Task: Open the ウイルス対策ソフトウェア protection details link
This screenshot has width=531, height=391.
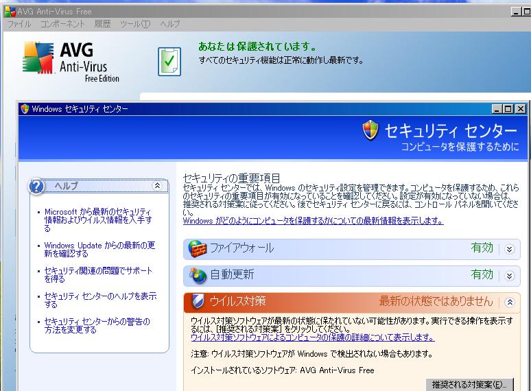Action: tap(313, 337)
